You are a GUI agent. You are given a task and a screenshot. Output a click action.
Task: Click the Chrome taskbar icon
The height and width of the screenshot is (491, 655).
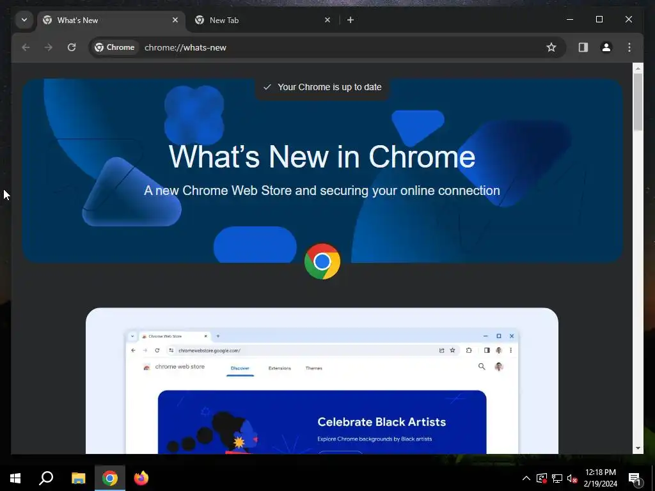[x=109, y=478]
